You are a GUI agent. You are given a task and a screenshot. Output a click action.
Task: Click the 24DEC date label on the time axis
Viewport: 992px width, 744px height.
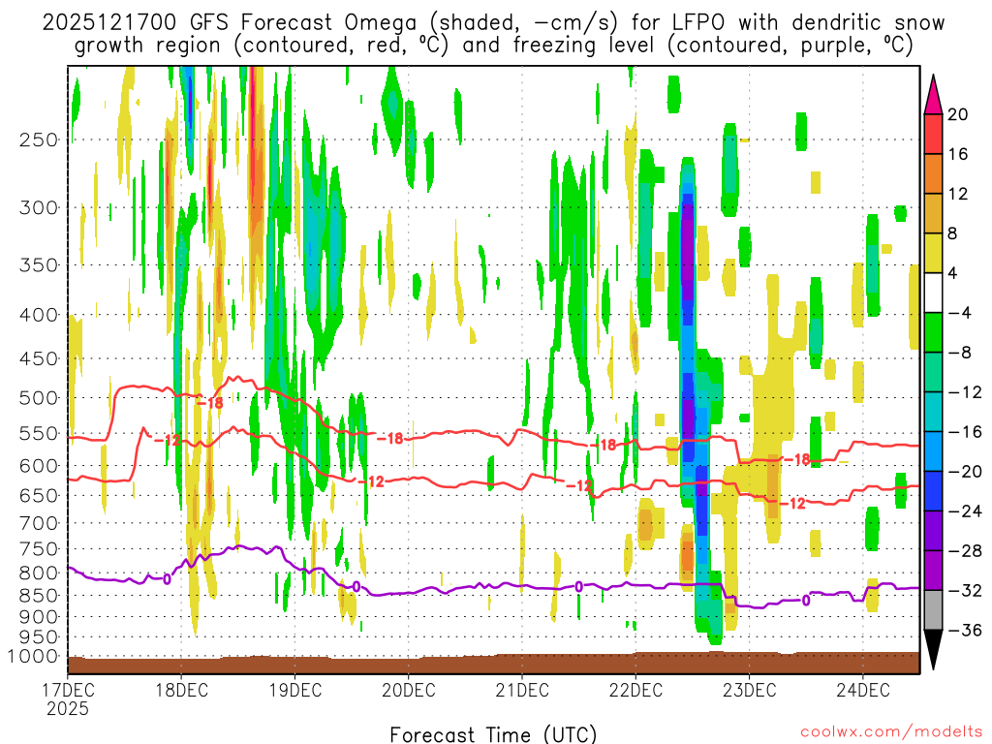coord(863,689)
